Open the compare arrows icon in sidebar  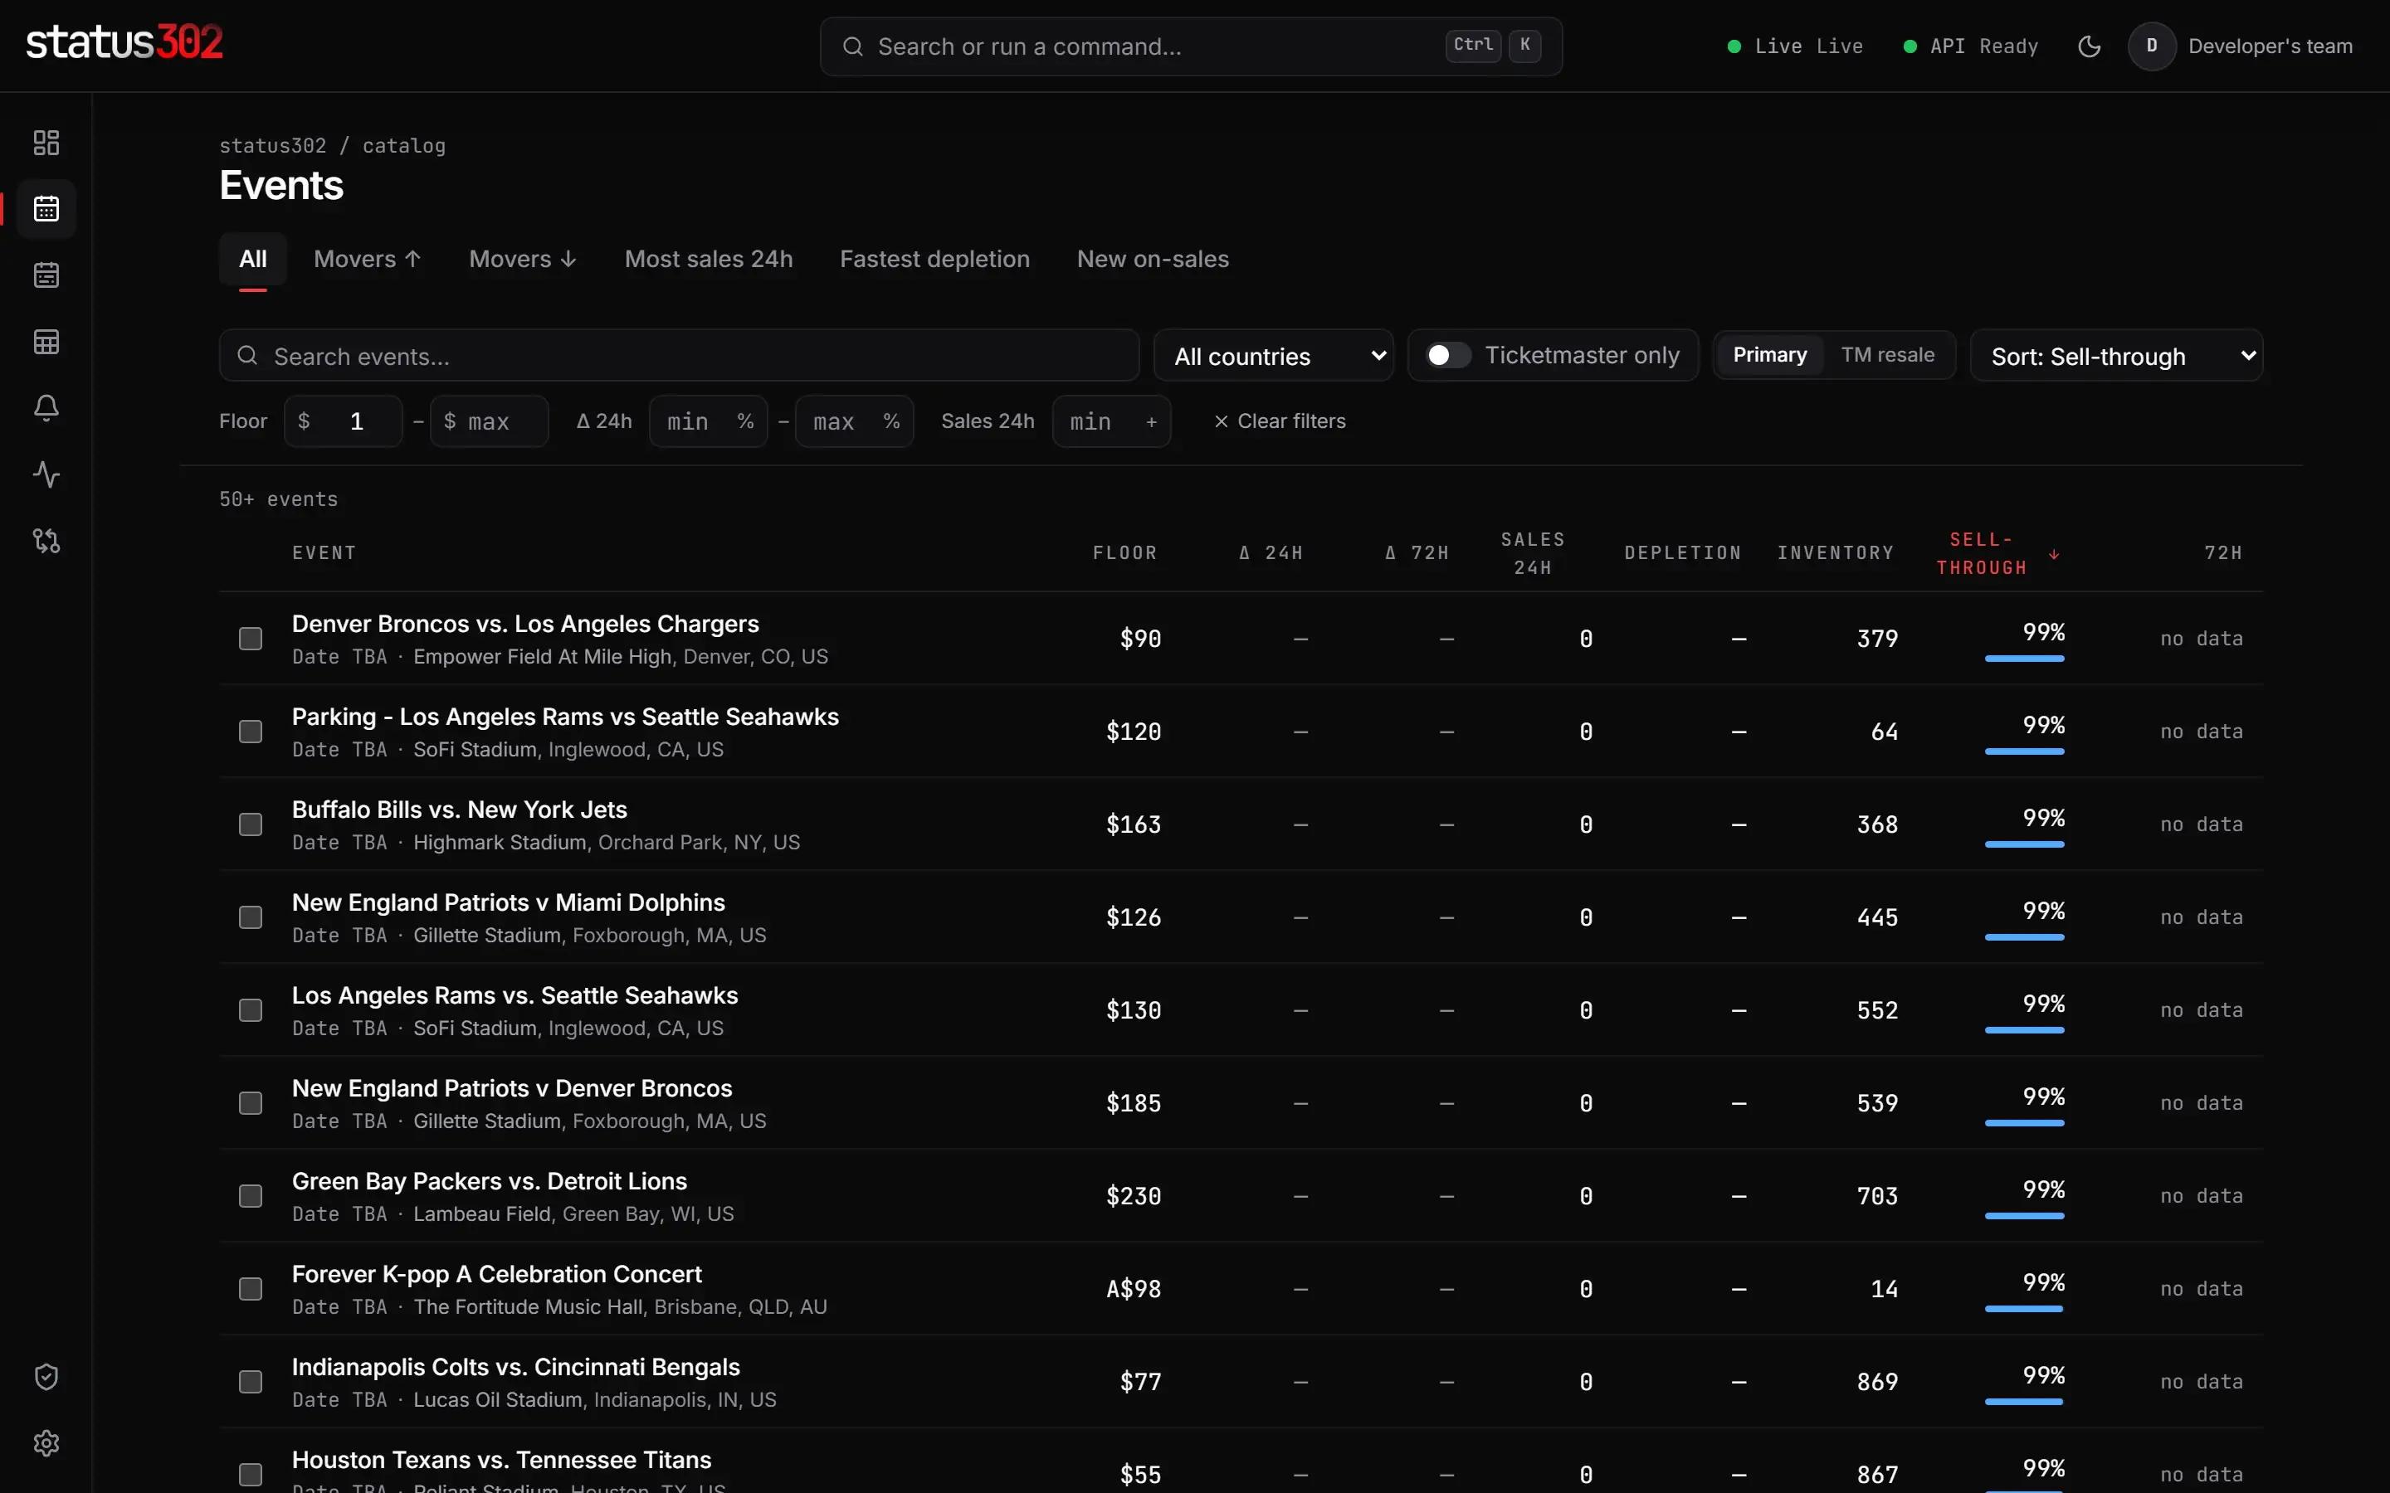click(46, 540)
